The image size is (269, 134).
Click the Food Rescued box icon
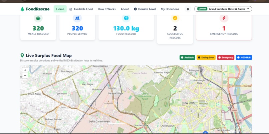[126, 18]
